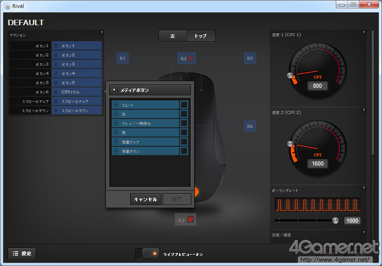The height and width of the screenshot is (266, 382).
Task: Click the DEFAULT profile title
Action: click(x=26, y=22)
